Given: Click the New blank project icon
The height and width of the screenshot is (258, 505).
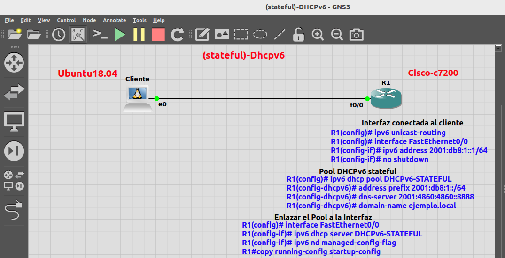Looking at the screenshot, I should tap(14, 34).
